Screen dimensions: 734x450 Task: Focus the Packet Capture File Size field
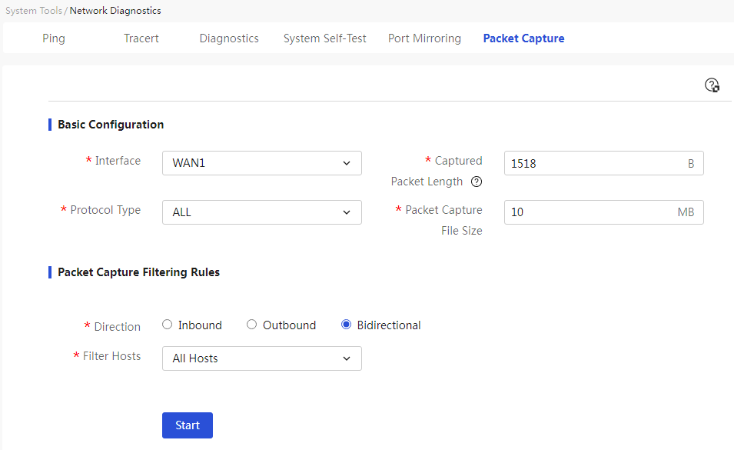tap(604, 212)
